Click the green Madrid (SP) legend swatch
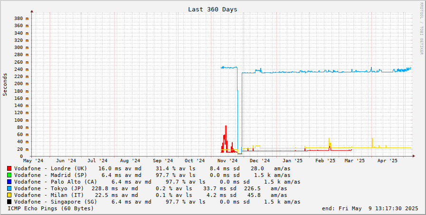Screen dimensions: 426x215 pos(9,175)
